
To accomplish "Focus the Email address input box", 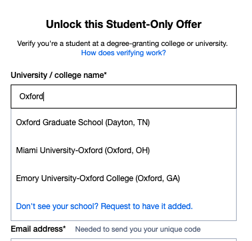I will 123,240.
